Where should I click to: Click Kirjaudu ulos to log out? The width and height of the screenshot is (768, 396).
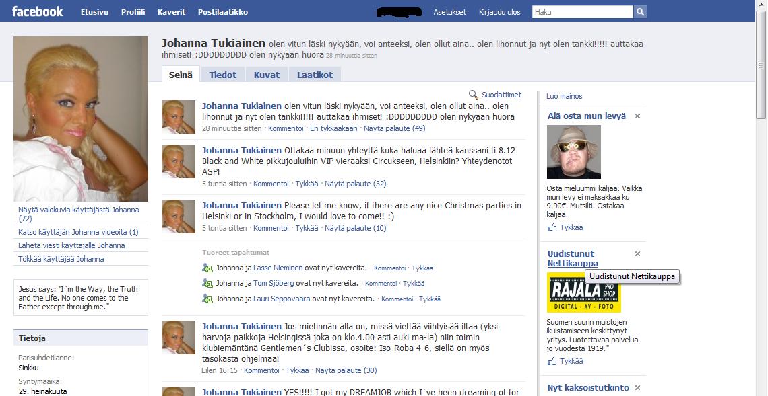click(499, 12)
